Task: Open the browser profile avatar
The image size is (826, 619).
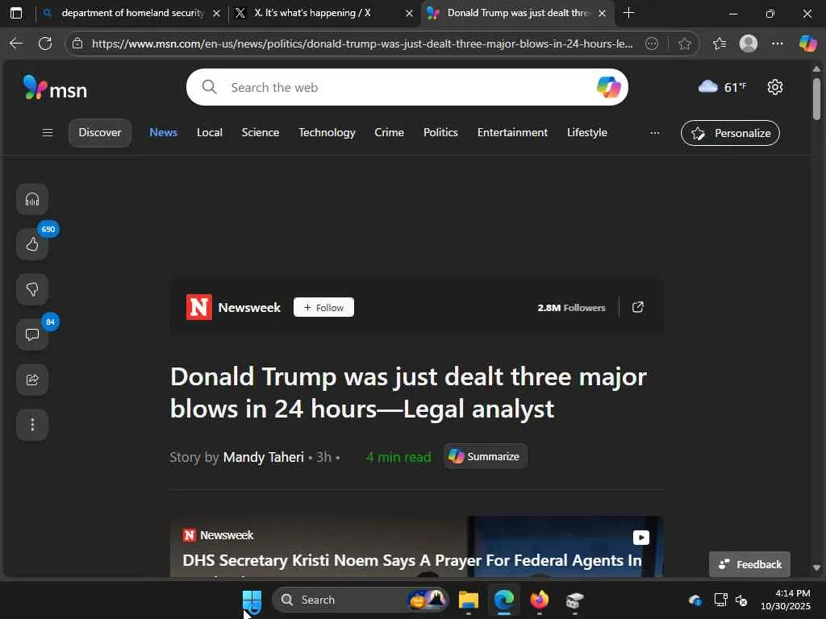Action: (x=748, y=44)
